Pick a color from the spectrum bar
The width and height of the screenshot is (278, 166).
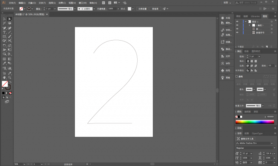pyautogui.click(x=255, y=122)
